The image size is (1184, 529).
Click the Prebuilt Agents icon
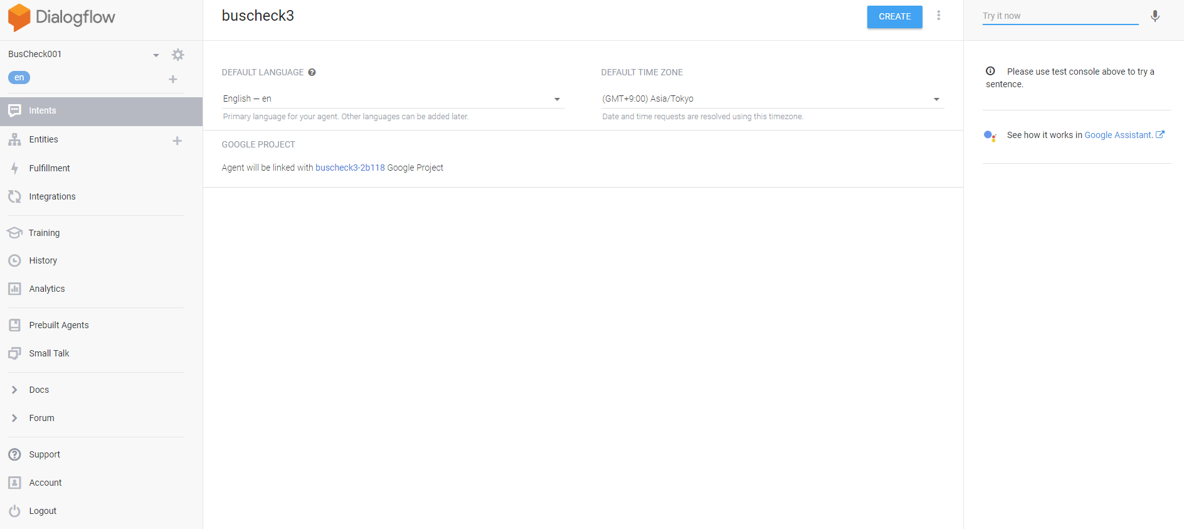click(x=14, y=325)
